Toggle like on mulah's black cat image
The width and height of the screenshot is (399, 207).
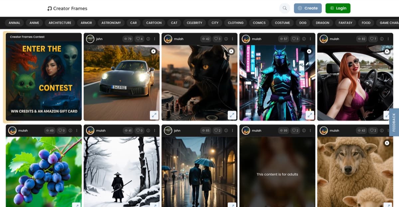coord(216,39)
